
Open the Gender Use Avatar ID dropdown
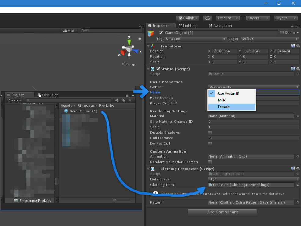point(253,87)
